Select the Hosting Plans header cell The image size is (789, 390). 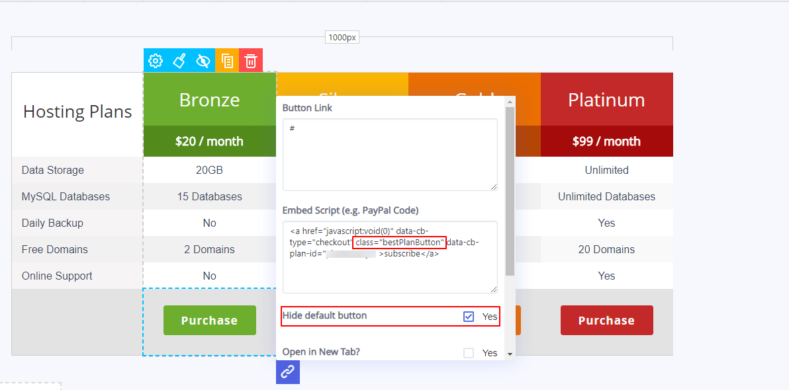(77, 111)
